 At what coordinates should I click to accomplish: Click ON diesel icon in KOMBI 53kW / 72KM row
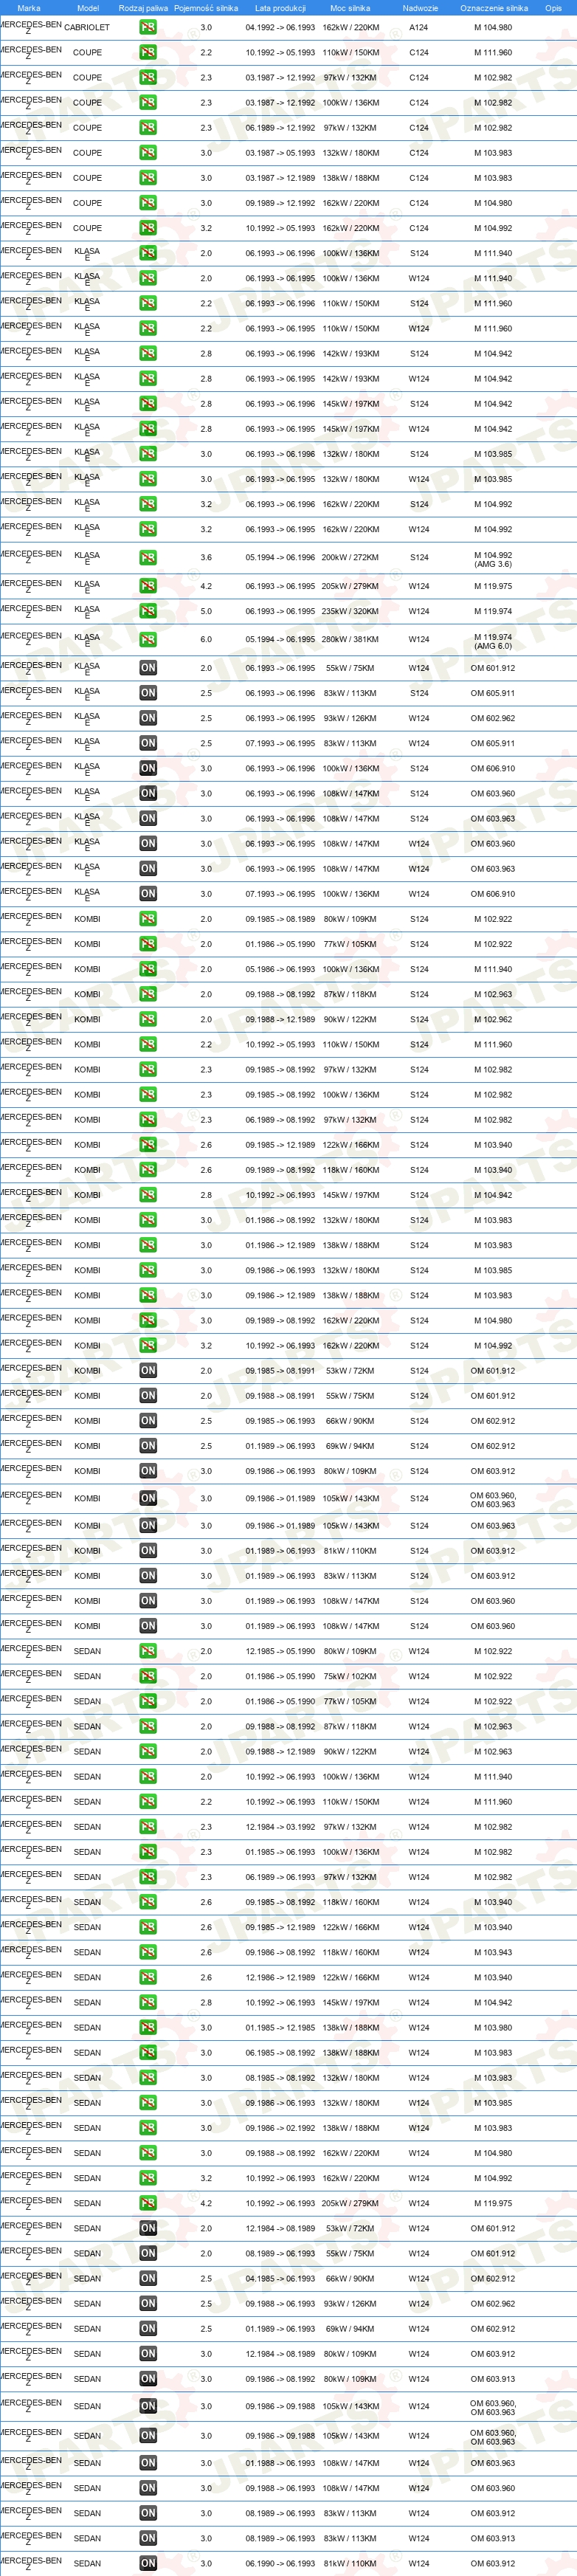point(148,1371)
